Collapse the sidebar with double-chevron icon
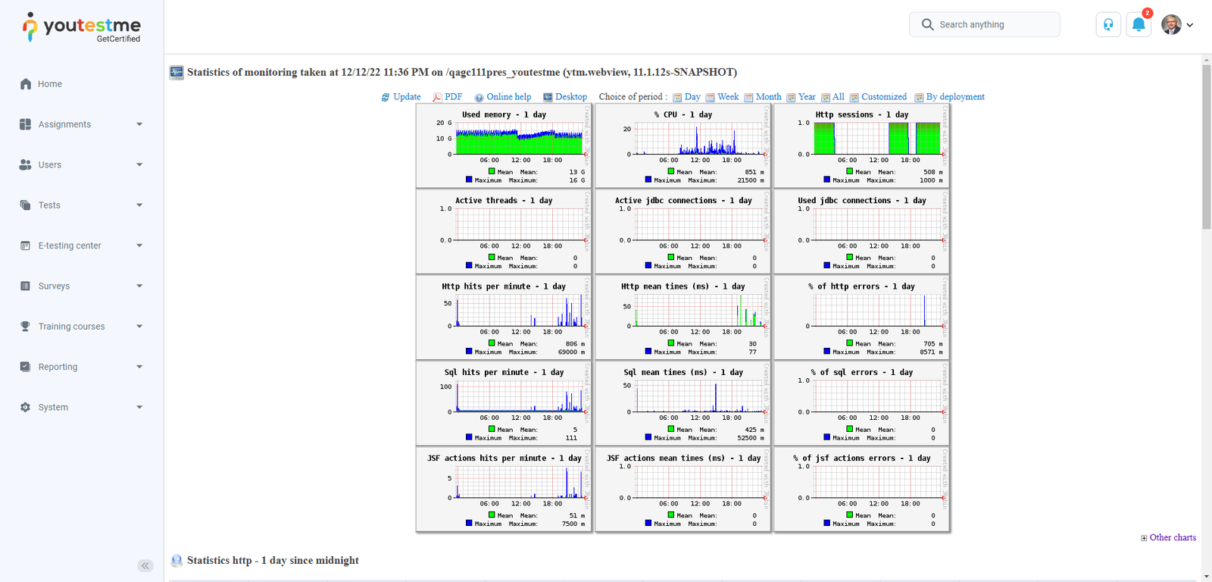The width and height of the screenshot is (1212, 582). coord(145,565)
